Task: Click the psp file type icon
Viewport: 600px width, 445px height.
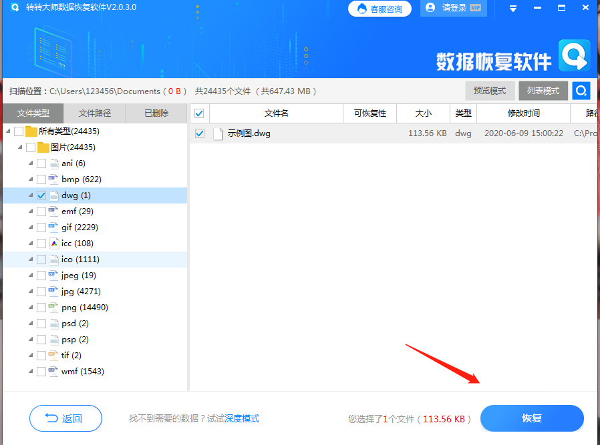Action: pyautogui.click(x=54, y=340)
